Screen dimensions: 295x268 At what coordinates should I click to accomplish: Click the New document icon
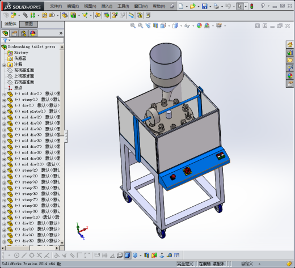pyautogui.click(x=181, y=6)
